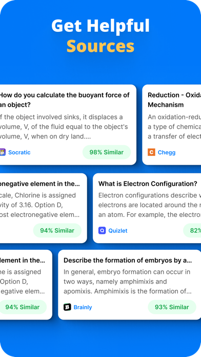Open the Socratic source link
The height and width of the screenshot is (357, 201).
[19, 152]
